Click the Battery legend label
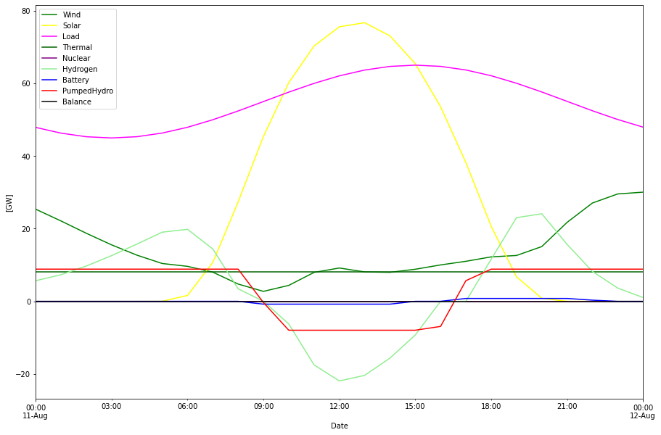 75,80
